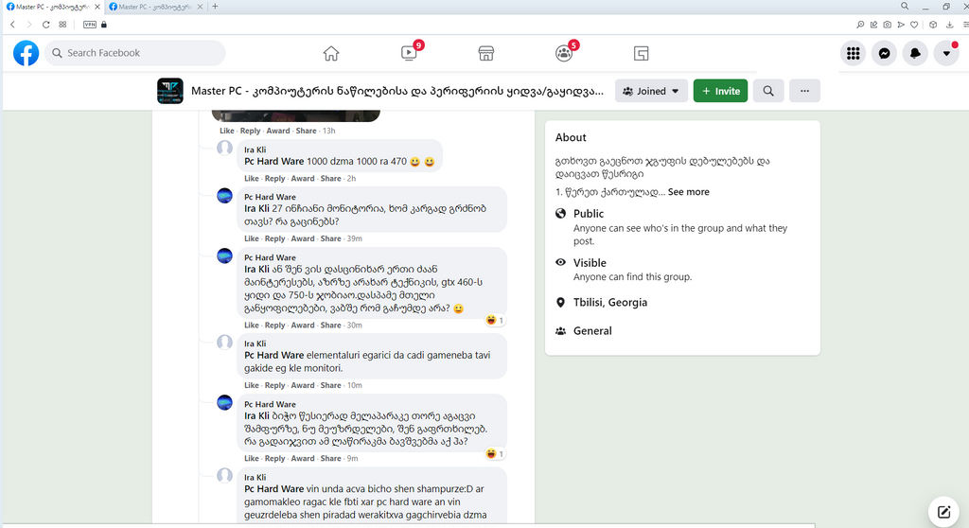This screenshot has height=528, width=969.
Task: Open the Facebook apps grid menu
Action: click(854, 54)
